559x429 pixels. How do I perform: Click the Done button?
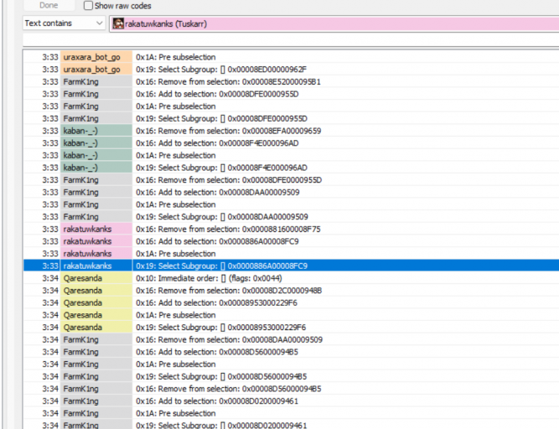[x=49, y=5]
